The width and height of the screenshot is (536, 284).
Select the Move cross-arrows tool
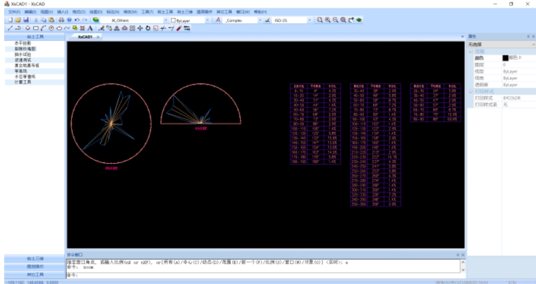pos(140,29)
